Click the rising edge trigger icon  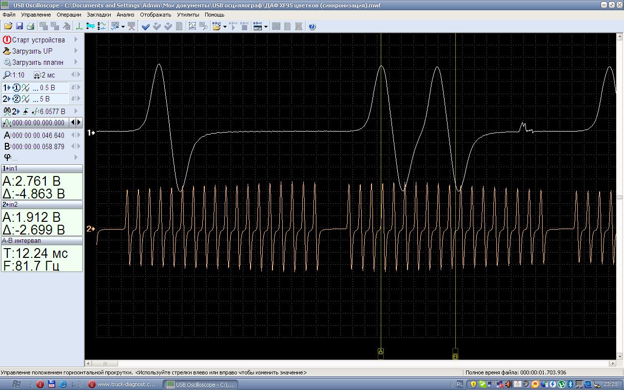[x=26, y=112]
